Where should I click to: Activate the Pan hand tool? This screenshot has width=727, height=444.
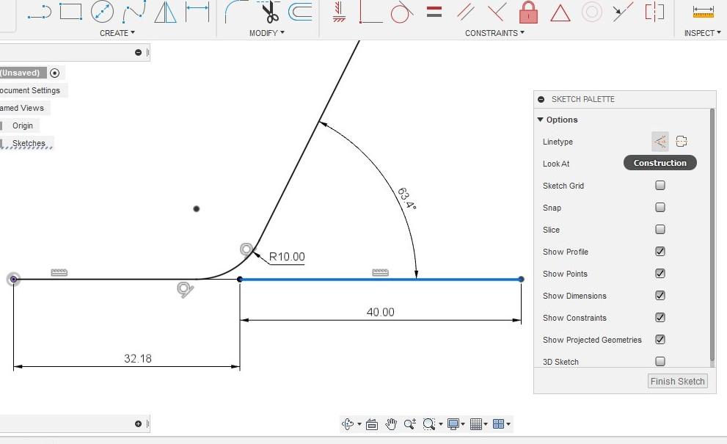click(391, 423)
